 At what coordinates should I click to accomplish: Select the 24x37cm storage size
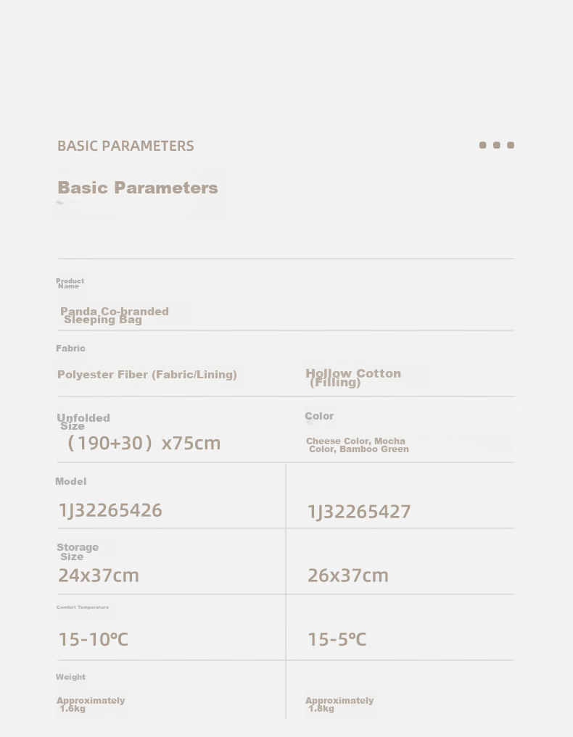99,575
